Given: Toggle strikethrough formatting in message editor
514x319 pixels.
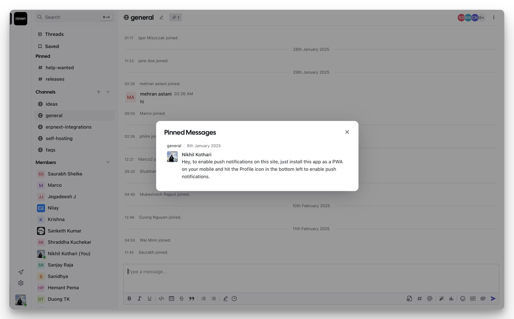Looking at the screenshot, I should point(181,298).
